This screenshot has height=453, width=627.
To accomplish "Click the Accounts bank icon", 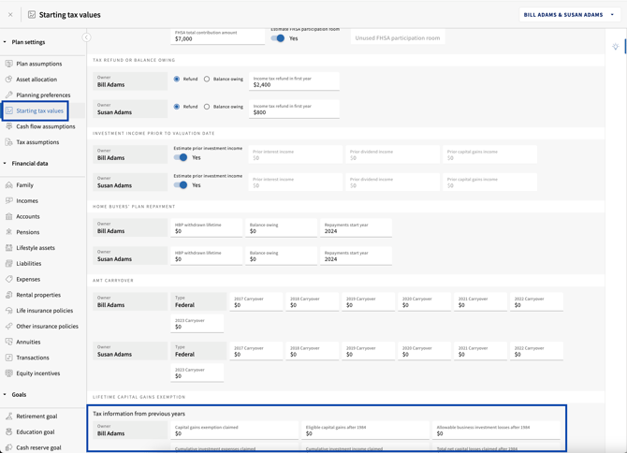I will [8, 216].
